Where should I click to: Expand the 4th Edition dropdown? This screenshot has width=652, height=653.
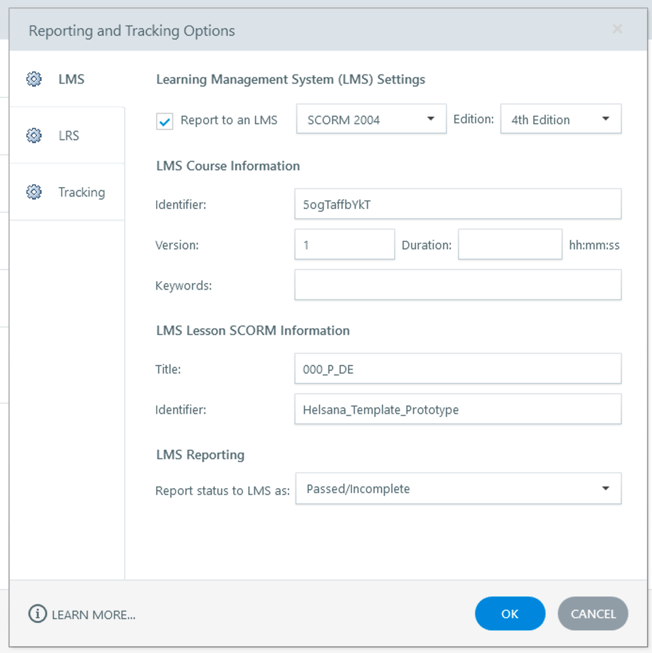(x=561, y=120)
